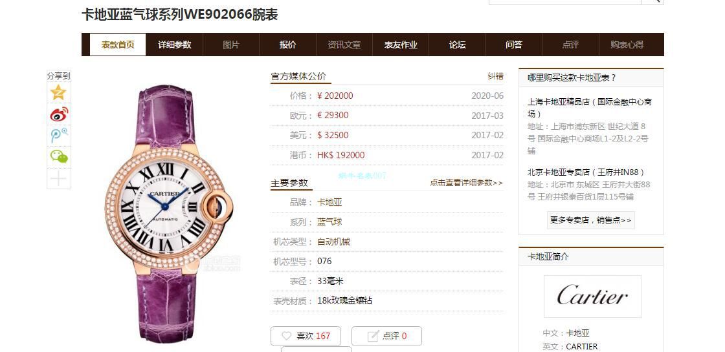Expand 更多专卖店，销售点 list
Viewport: 725px width, 352px height.
pos(590,220)
